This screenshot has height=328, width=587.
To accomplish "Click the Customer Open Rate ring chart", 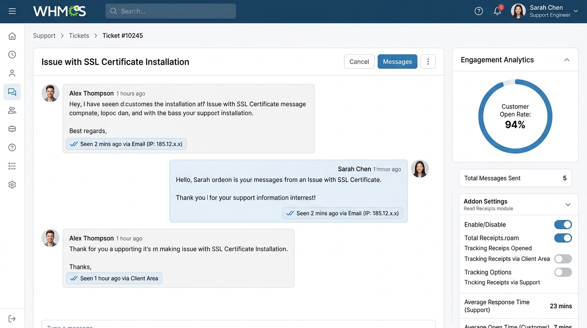I will click(x=515, y=116).
